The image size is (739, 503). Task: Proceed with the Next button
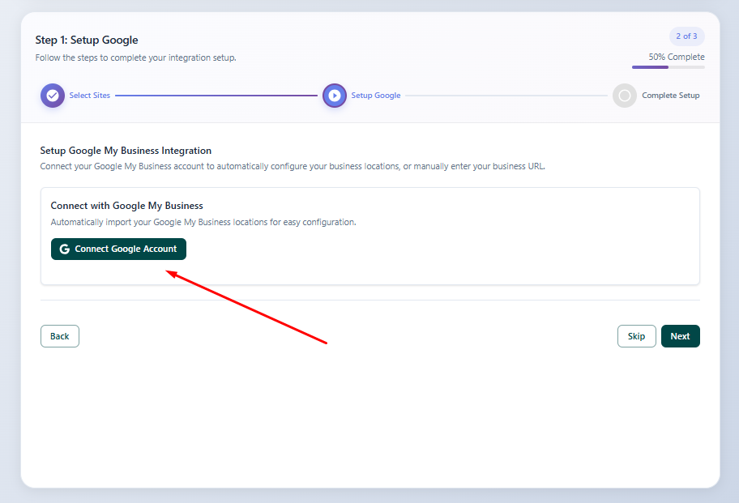680,336
